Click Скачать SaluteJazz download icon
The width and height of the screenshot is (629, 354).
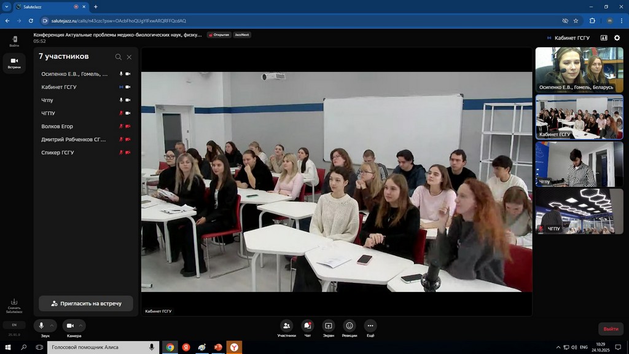pos(14,302)
